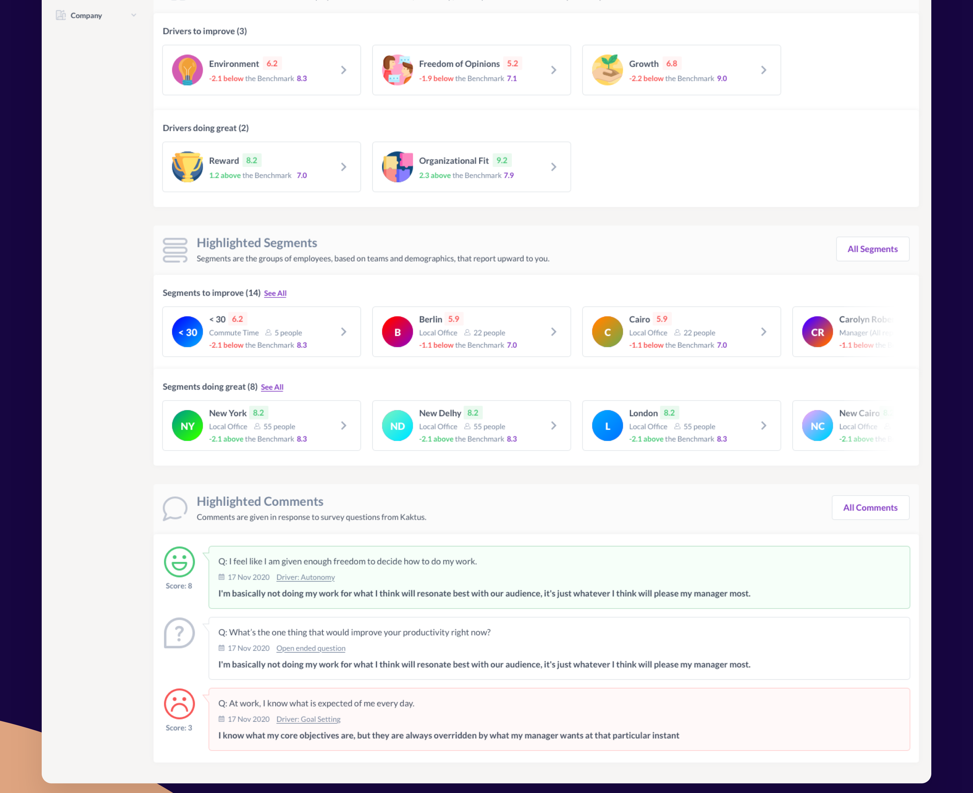This screenshot has height=793, width=973.
Task: Expand the Company dropdown in sidebar
Action: coord(133,15)
